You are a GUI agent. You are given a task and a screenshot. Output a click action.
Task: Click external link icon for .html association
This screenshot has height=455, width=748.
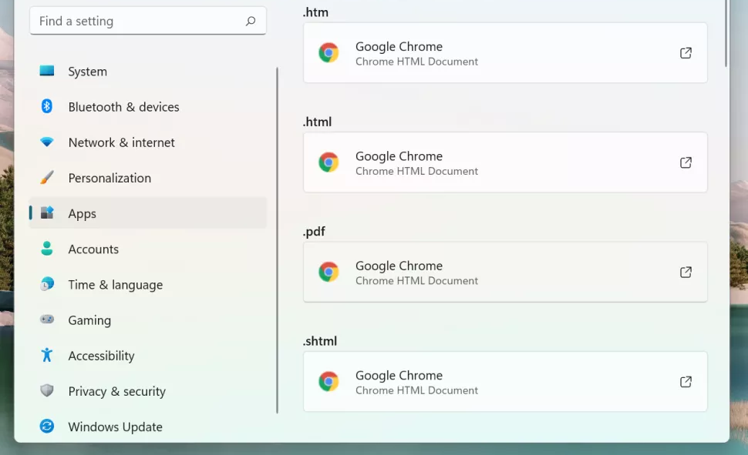(686, 162)
